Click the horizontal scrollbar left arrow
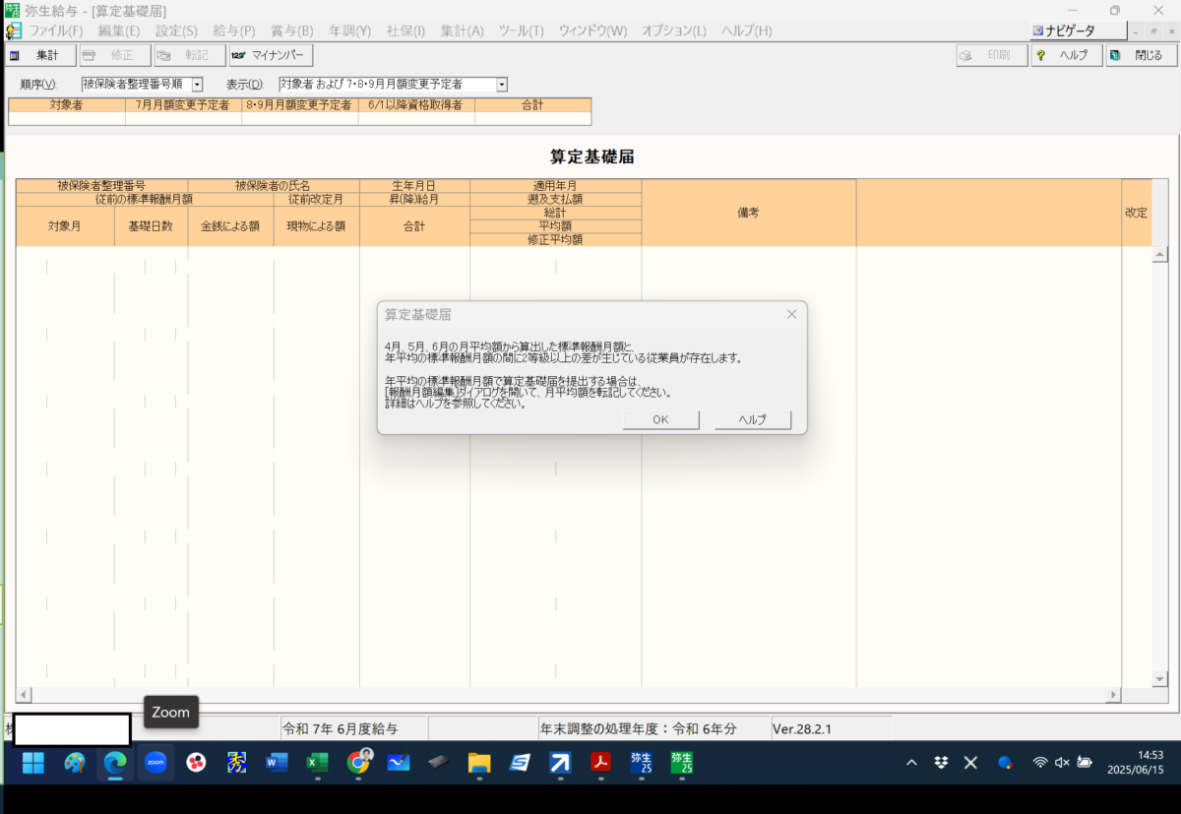Viewport: 1181px width, 814px height. pyautogui.click(x=25, y=695)
